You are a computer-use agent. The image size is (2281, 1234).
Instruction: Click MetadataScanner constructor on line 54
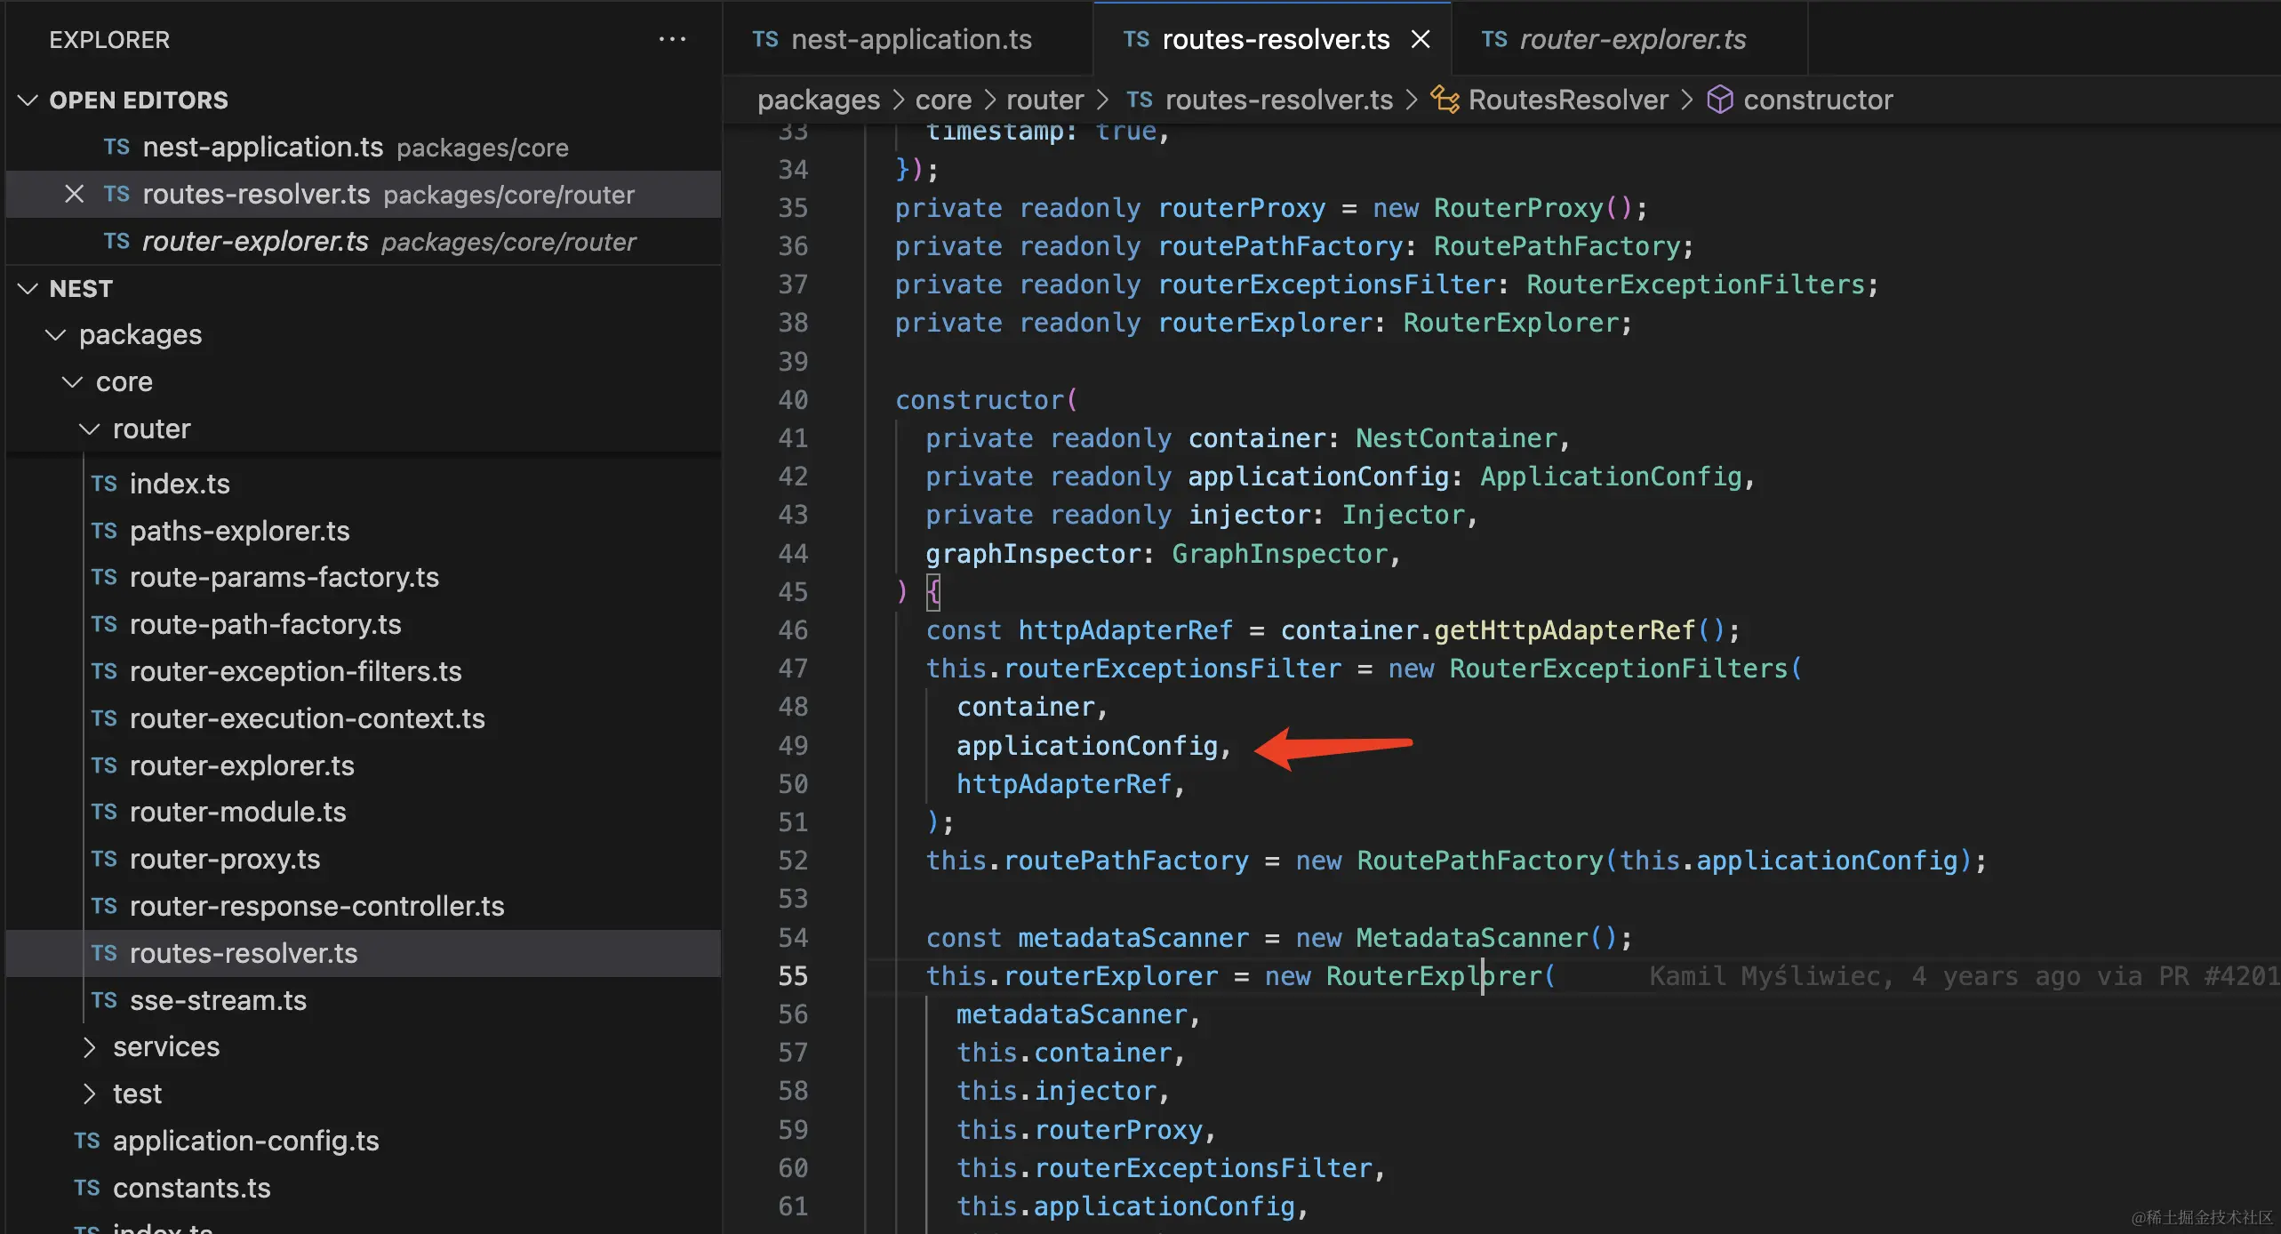pyautogui.click(x=1472, y=938)
